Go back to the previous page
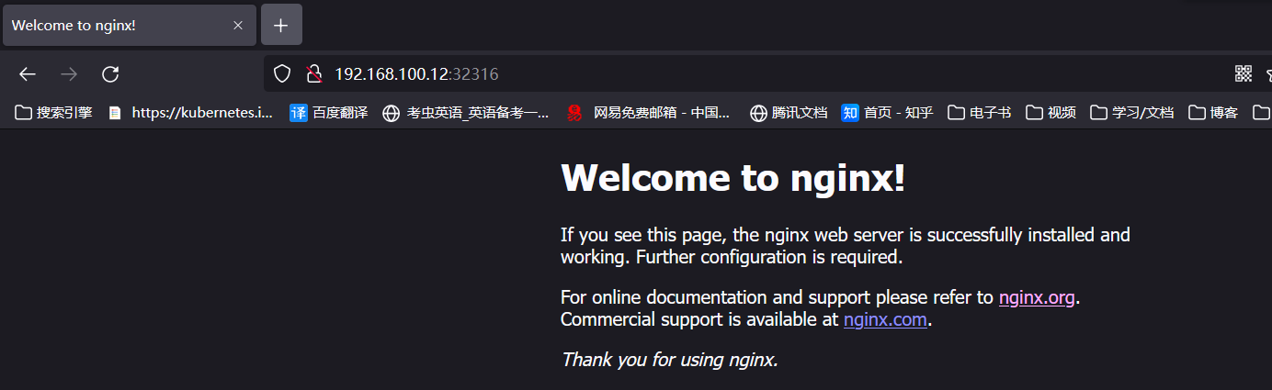 coord(28,74)
